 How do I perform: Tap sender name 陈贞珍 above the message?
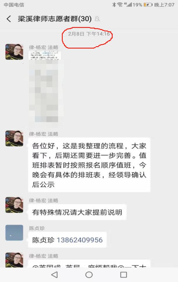[x=37, y=228]
